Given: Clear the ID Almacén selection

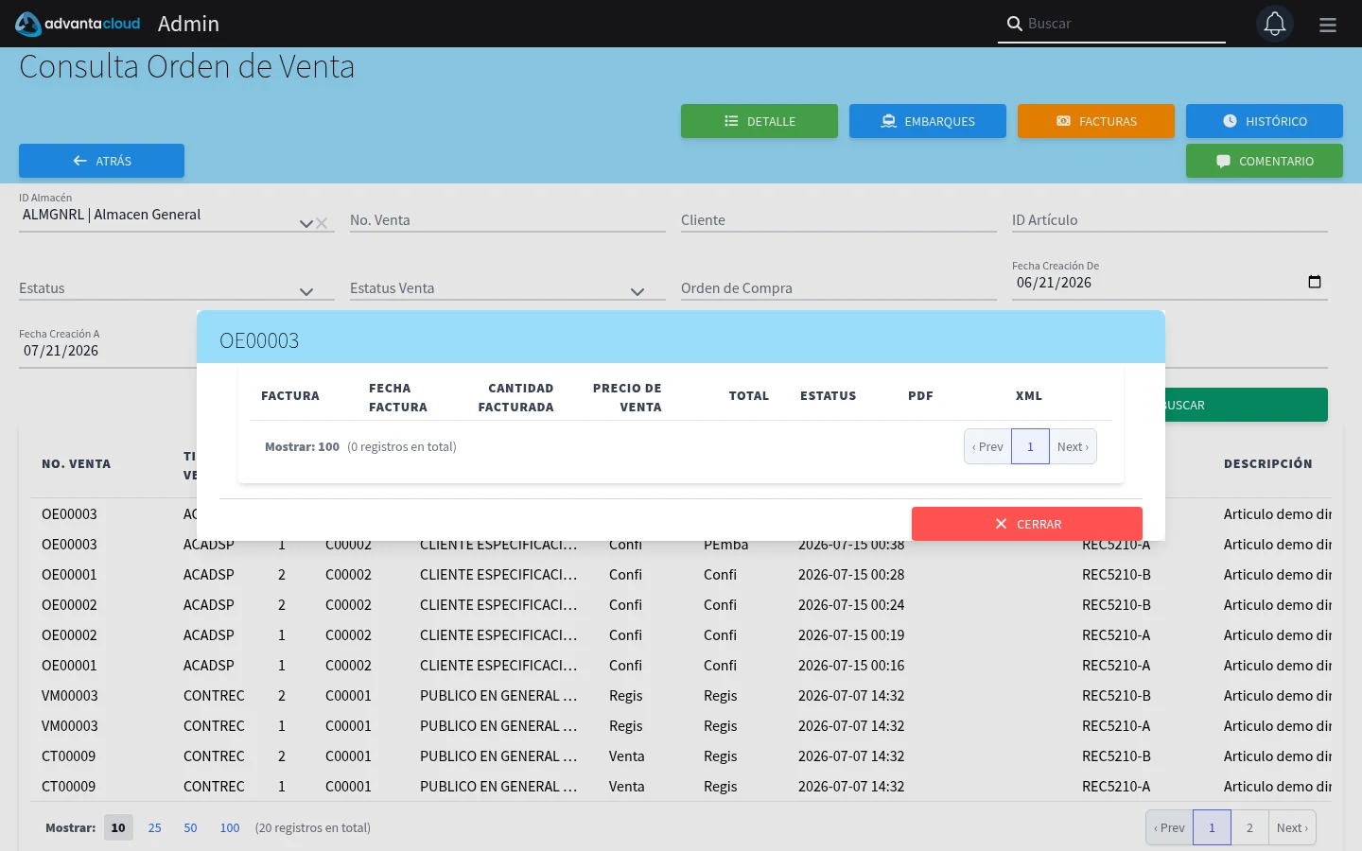Looking at the screenshot, I should coord(322,223).
